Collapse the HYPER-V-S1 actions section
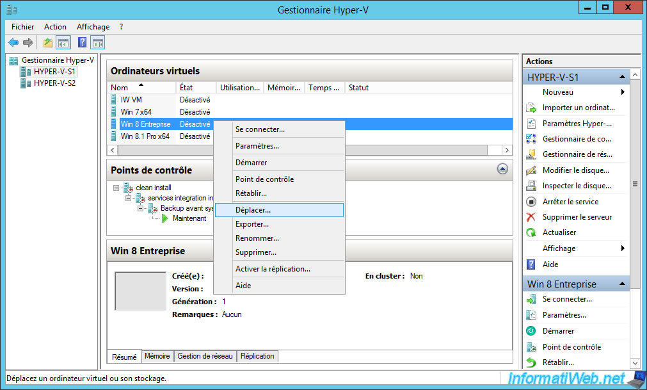This screenshot has height=390, width=647. (622, 77)
